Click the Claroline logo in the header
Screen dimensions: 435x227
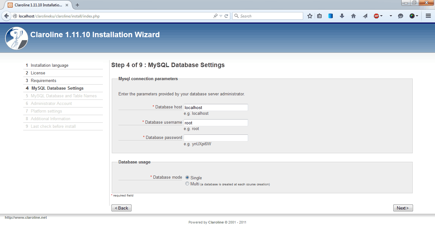tap(16, 38)
